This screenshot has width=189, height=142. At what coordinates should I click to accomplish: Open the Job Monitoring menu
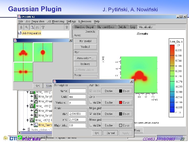(x=55, y=21)
